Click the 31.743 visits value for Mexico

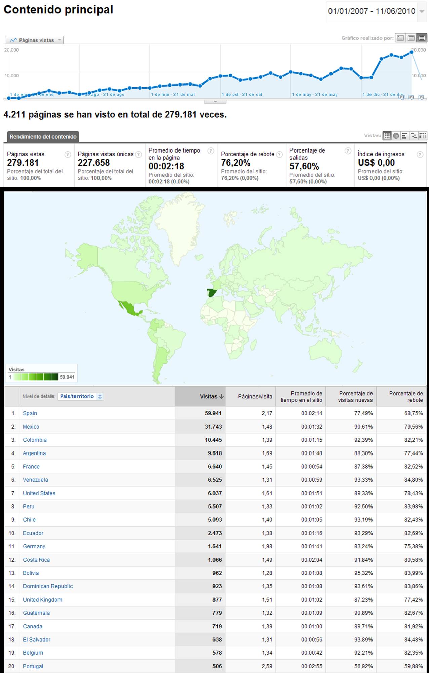213,427
